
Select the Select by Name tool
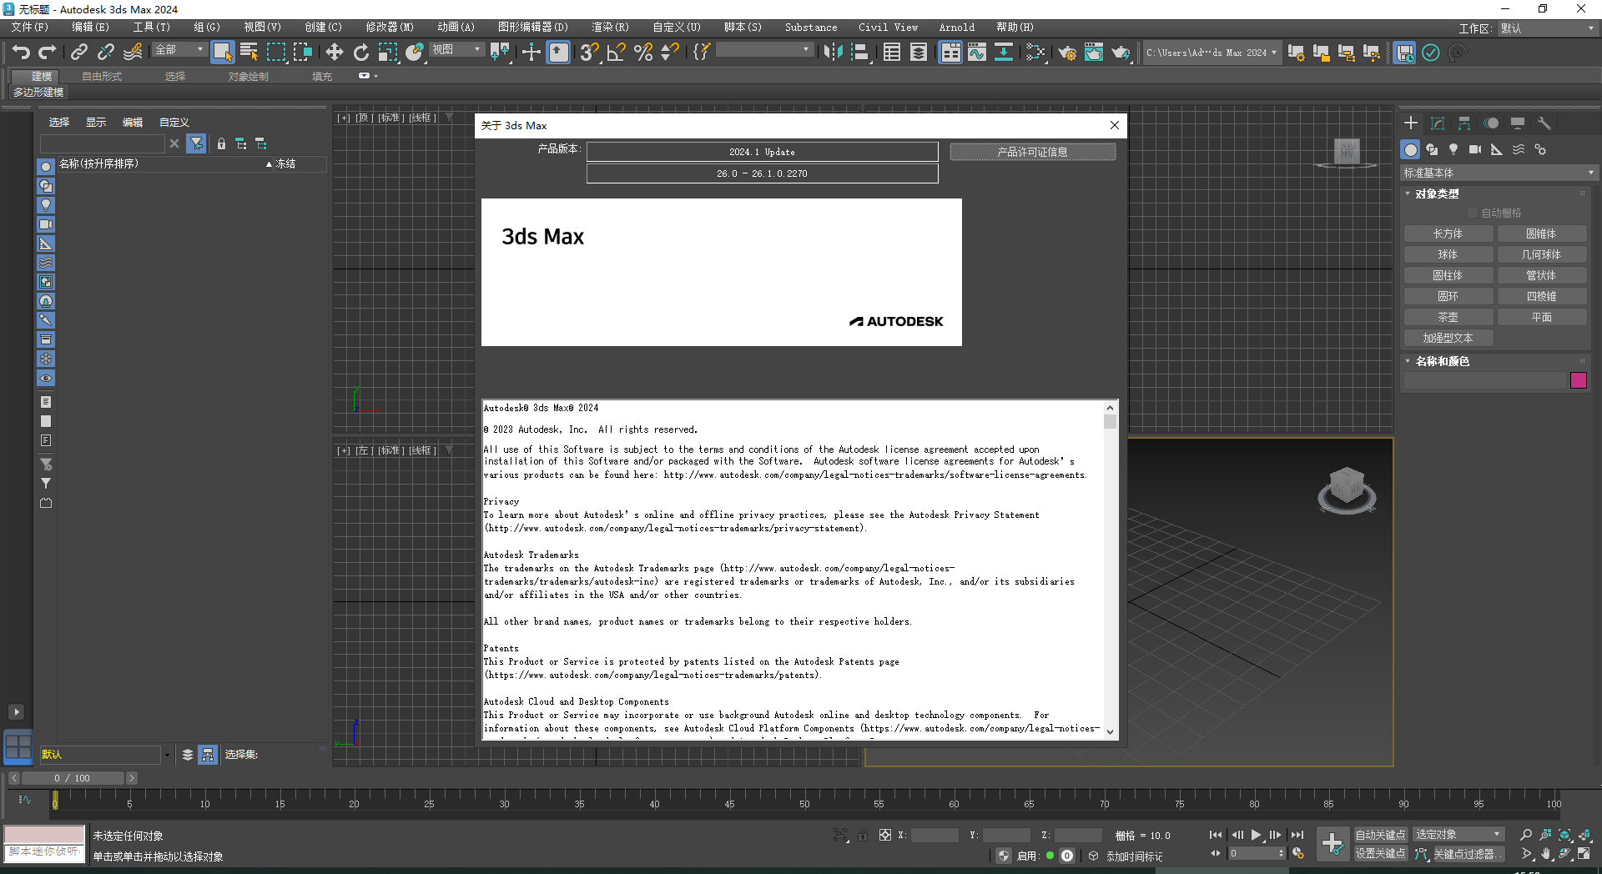[249, 52]
